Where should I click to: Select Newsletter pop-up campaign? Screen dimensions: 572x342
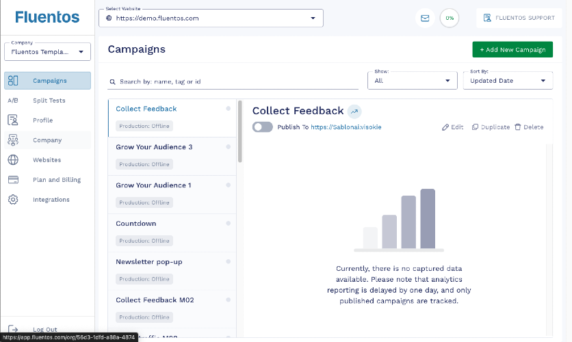coord(172,272)
